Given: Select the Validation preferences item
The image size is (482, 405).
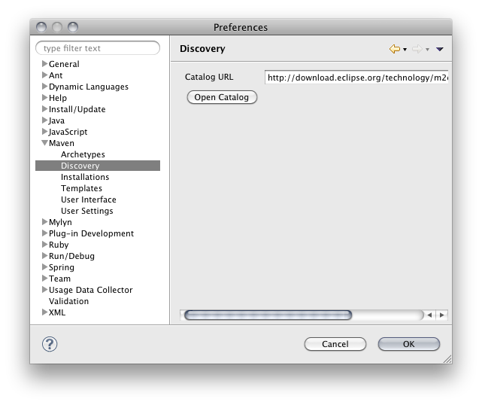Looking at the screenshot, I should click(x=70, y=301).
